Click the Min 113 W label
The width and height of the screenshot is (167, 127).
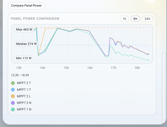[24, 58]
